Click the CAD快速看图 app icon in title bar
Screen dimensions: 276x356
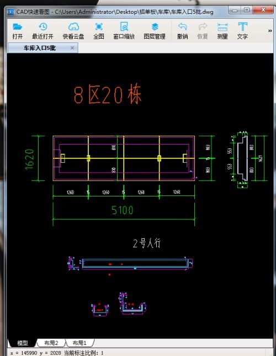pos(10,12)
